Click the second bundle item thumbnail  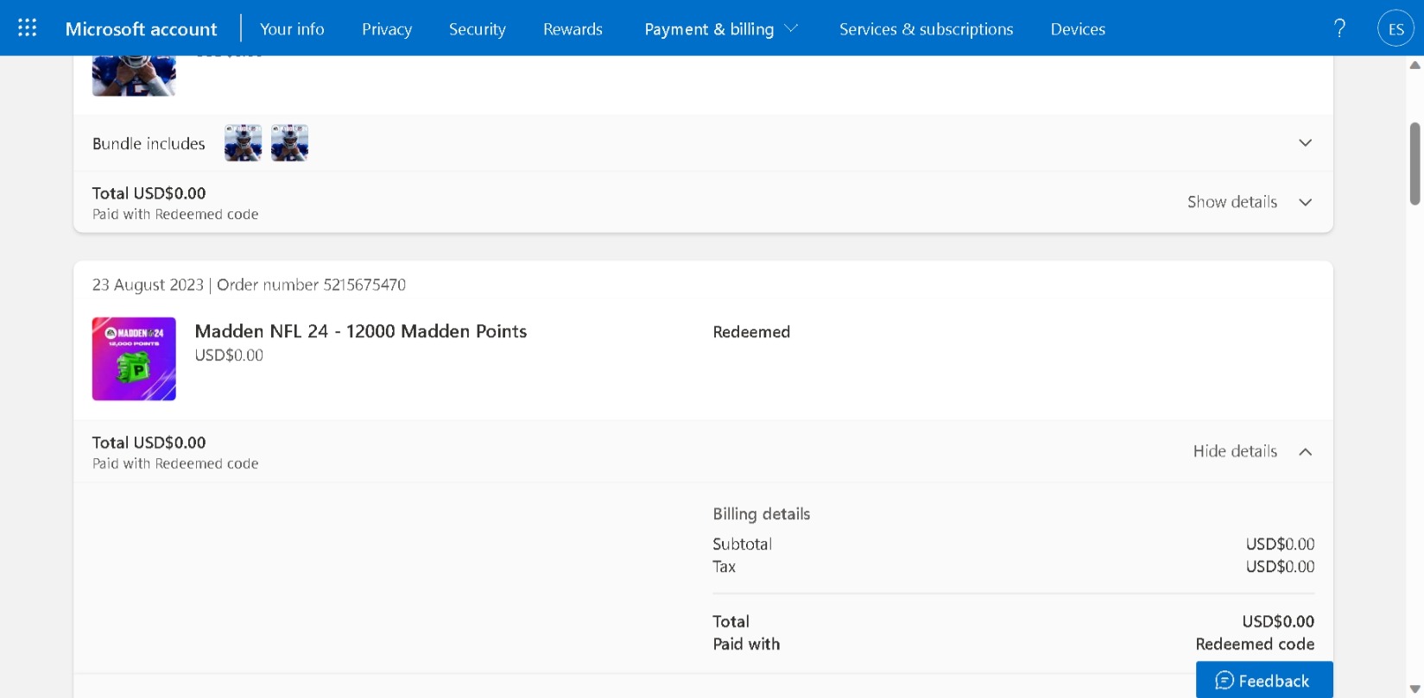pyautogui.click(x=289, y=143)
